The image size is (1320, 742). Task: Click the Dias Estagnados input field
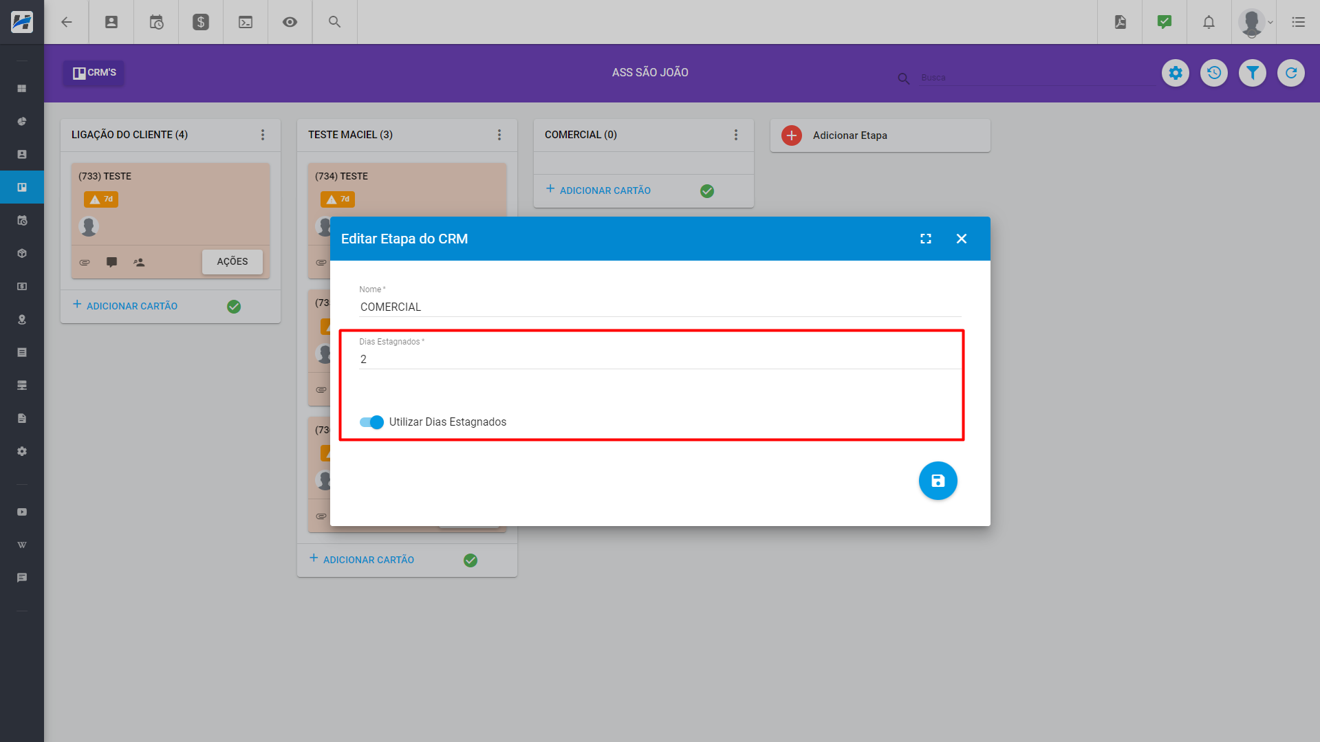tap(659, 359)
